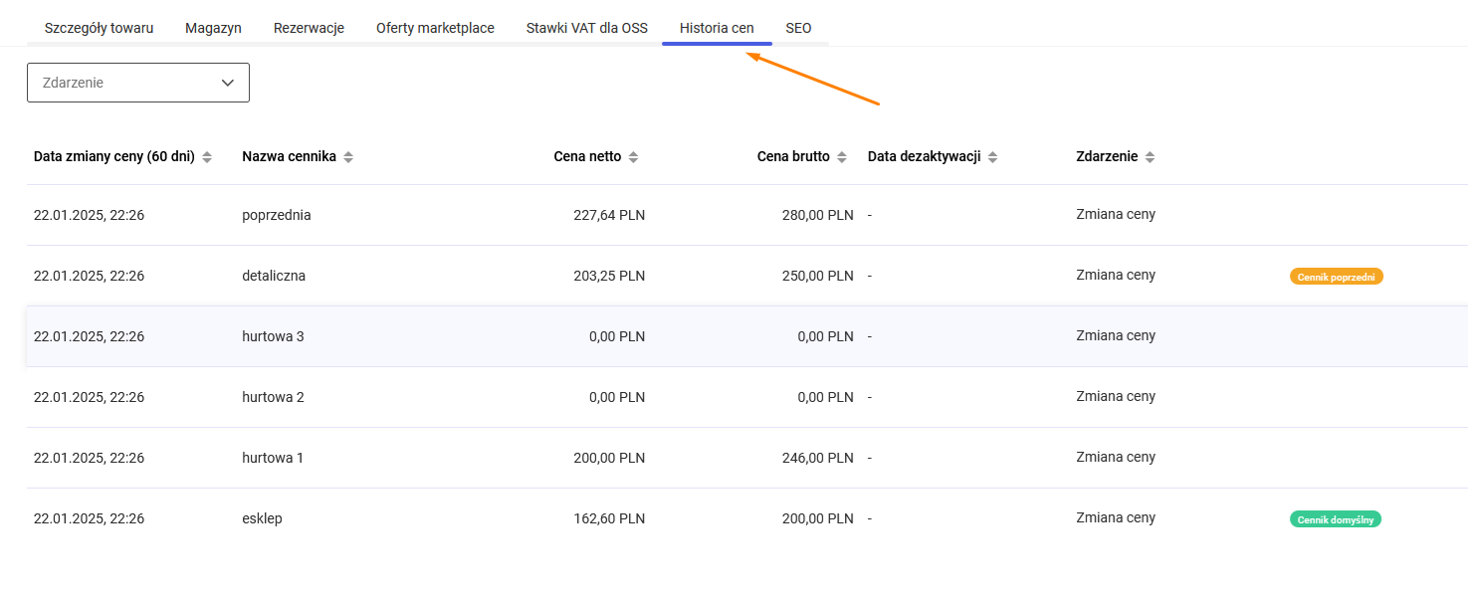Select the gross price of hurtowa 2

826,397
